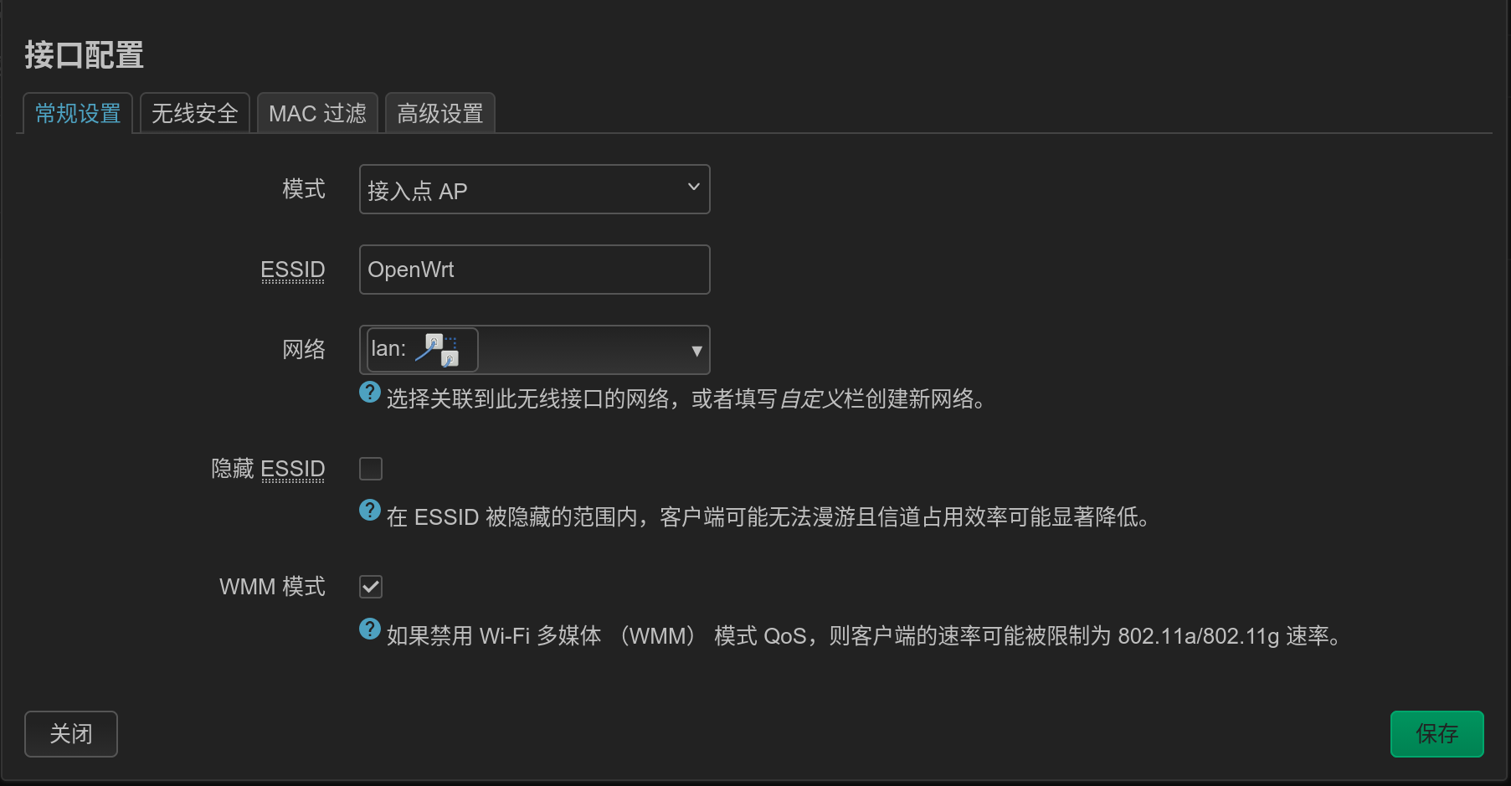Click the ESSID input field containing OpenWrt
This screenshot has width=1511, height=786.
[x=534, y=270]
